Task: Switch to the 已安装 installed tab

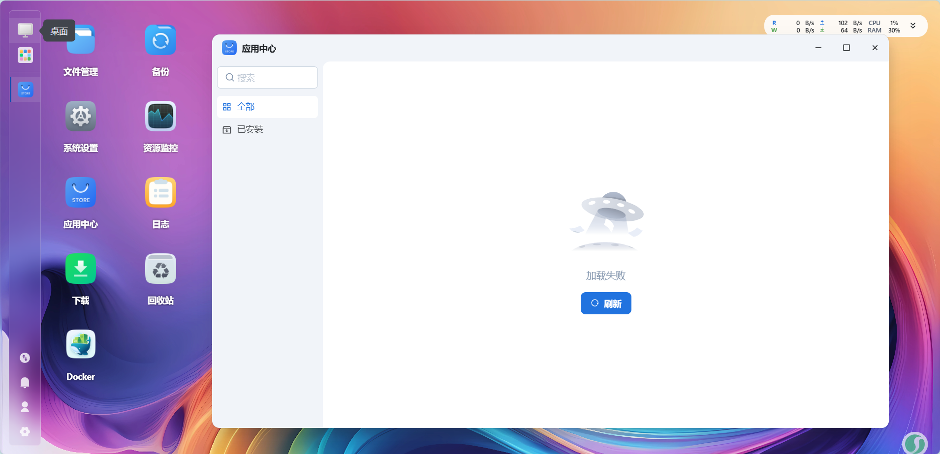Action: click(267, 129)
